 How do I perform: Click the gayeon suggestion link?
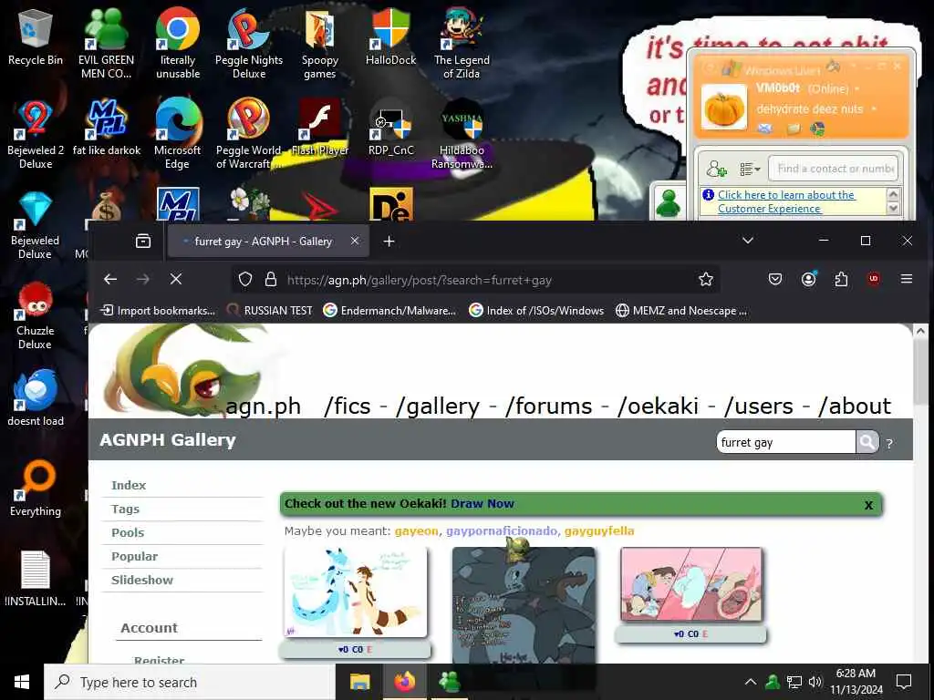[416, 531]
